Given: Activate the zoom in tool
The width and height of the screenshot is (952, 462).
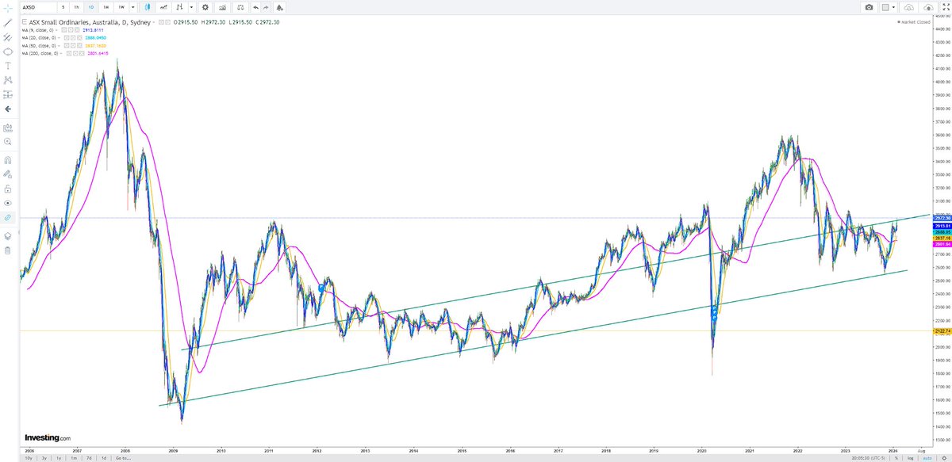Looking at the screenshot, I should 8,141.
